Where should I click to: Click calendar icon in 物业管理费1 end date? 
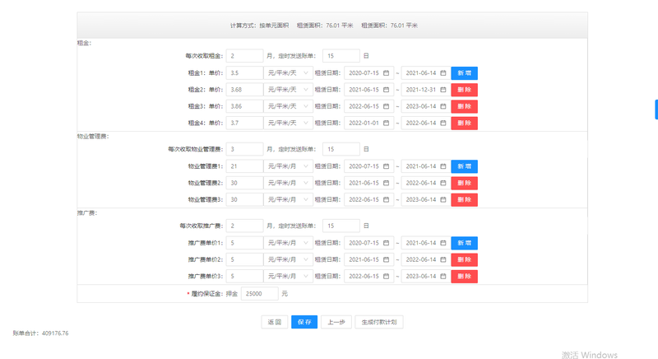[x=443, y=166]
